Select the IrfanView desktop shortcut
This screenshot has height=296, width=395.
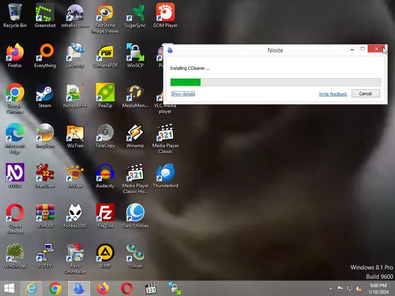[x=45, y=176]
